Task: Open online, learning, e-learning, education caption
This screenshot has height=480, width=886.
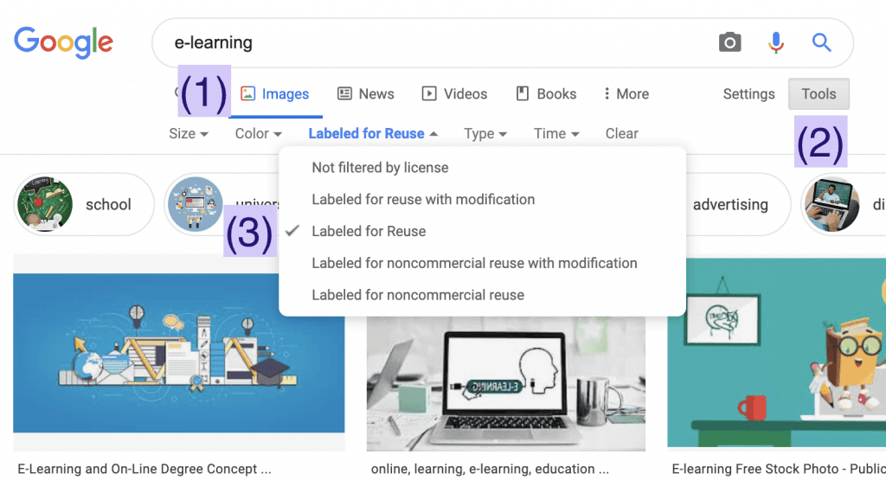Action: tap(490, 469)
